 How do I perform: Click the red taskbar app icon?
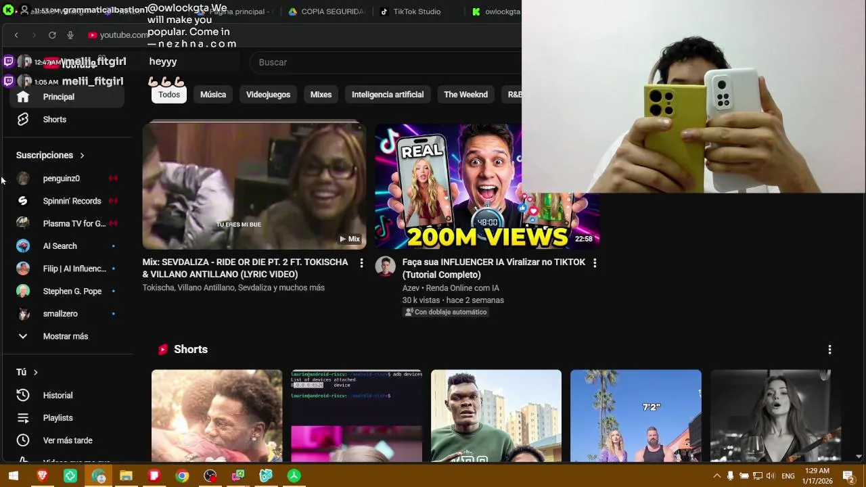tap(154, 476)
